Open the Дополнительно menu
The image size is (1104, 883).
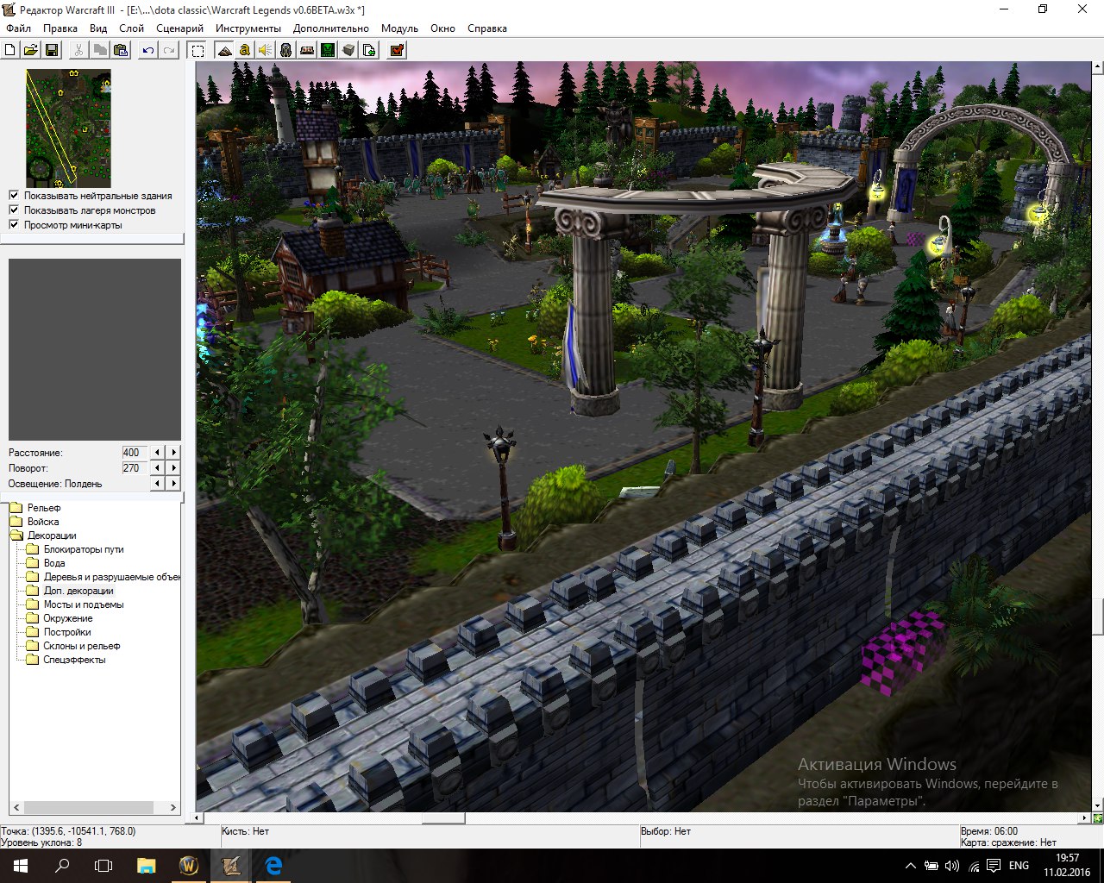point(331,28)
